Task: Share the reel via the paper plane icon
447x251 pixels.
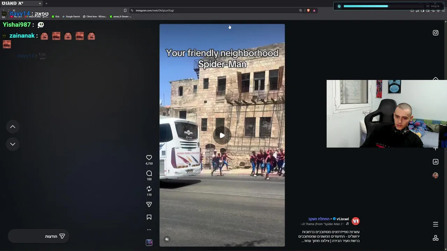Action: 149,204
